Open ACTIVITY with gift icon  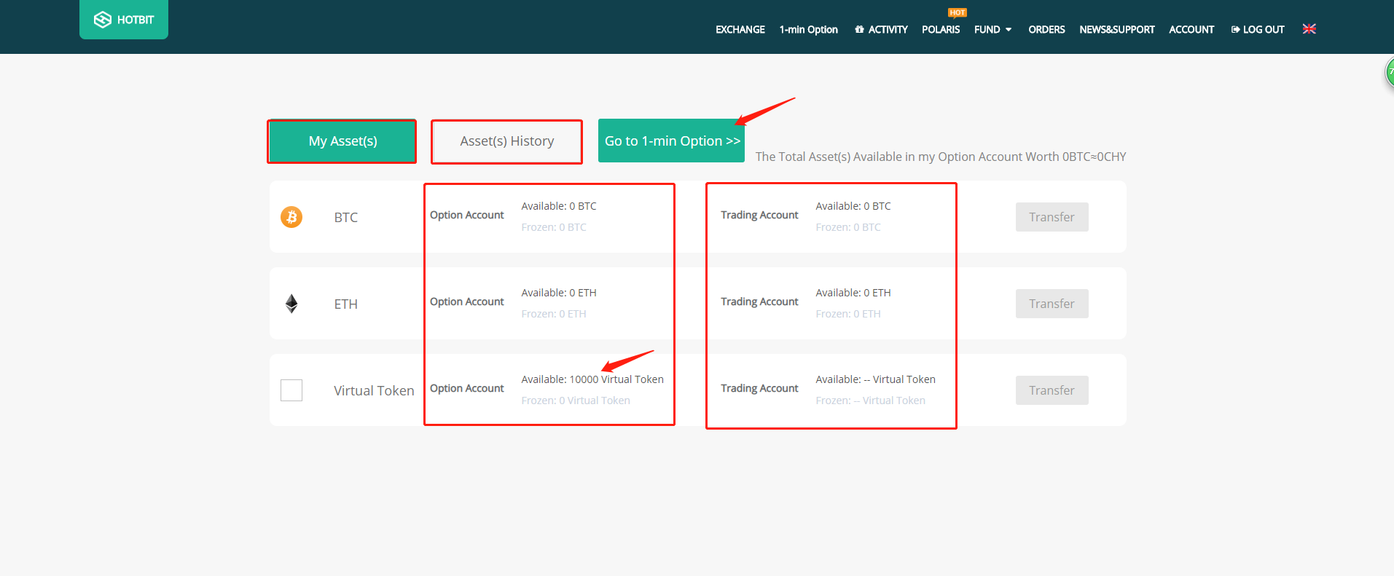(x=881, y=30)
